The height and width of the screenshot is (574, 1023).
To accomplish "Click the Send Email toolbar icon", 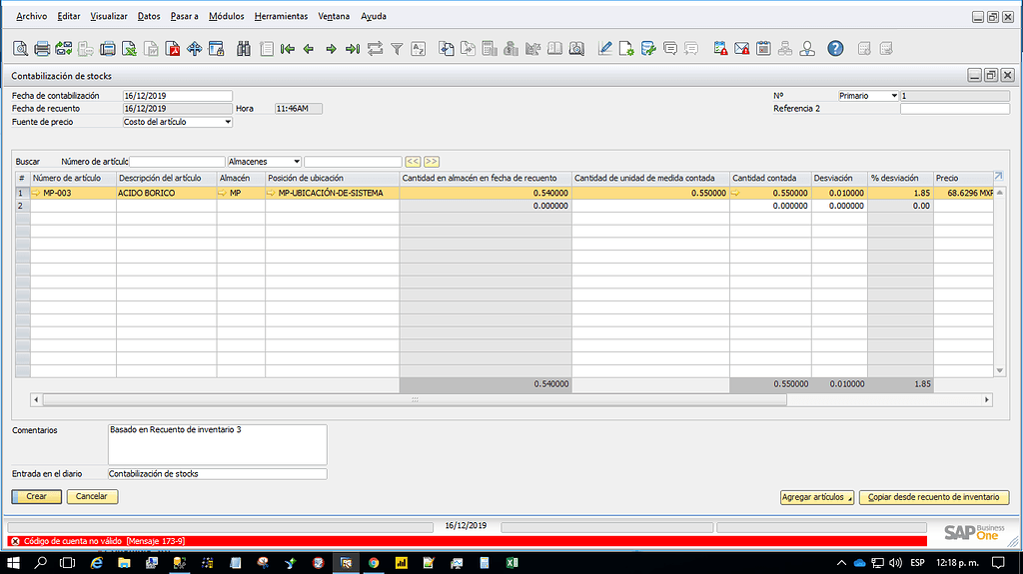I will pos(64,49).
